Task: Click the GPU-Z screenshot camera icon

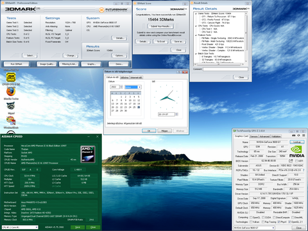Action: tap(294, 135)
